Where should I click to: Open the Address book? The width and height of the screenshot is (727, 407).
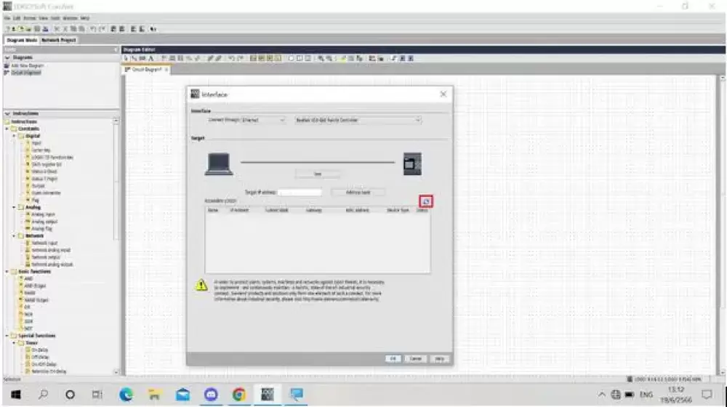tap(358, 192)
